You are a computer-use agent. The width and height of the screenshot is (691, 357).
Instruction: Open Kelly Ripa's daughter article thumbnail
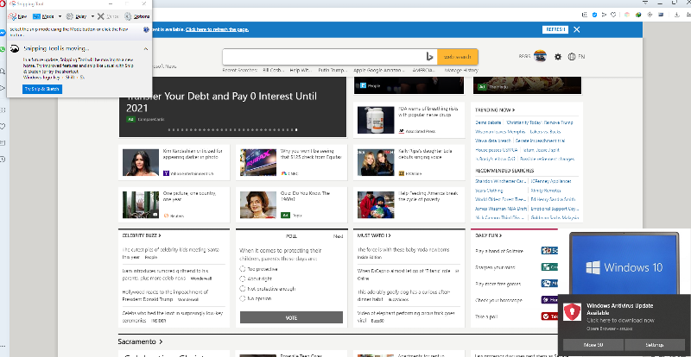[x=376, y=162]
